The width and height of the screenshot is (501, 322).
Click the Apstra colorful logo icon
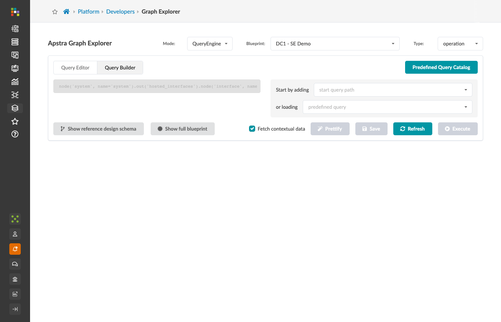pos(15,12)
